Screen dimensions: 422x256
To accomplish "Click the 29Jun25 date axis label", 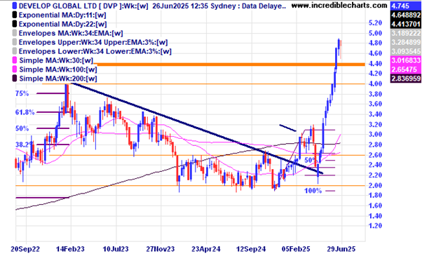I will click(x=341, y=249).
